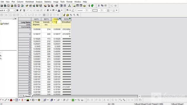
Task: Click the Import Multiple ASCII icon
Action: [52, 6]
